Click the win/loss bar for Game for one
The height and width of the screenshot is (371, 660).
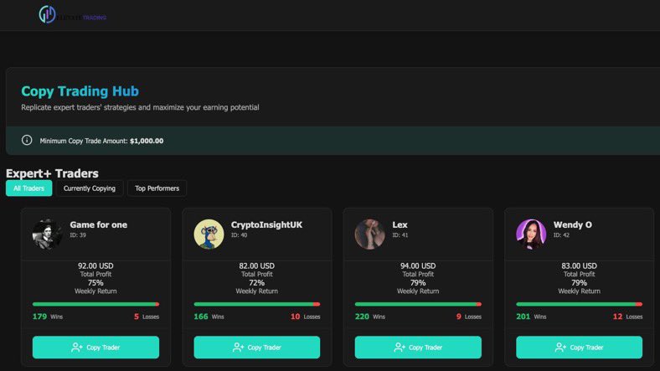pos(95,304)
